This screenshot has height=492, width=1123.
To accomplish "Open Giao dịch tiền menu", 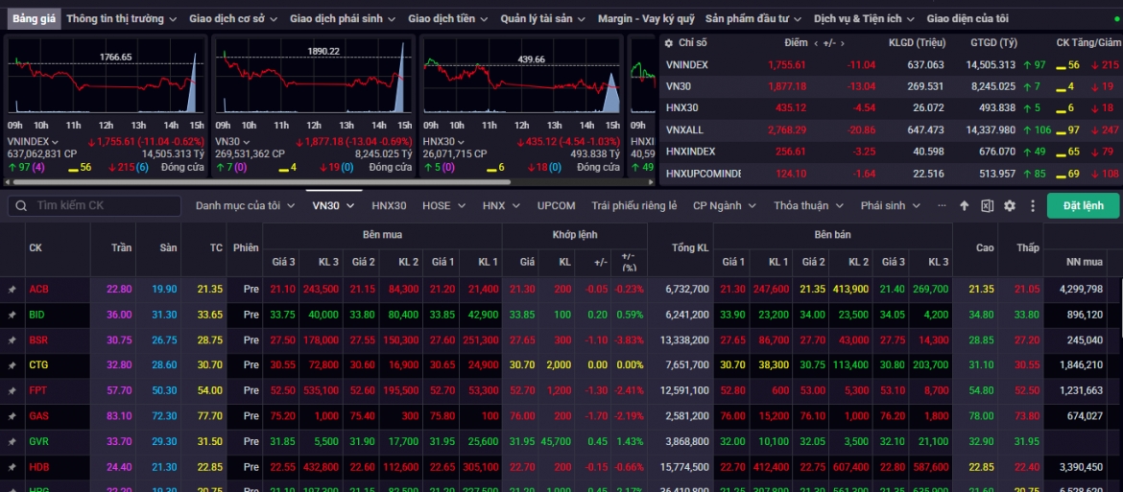I will 448,18.
